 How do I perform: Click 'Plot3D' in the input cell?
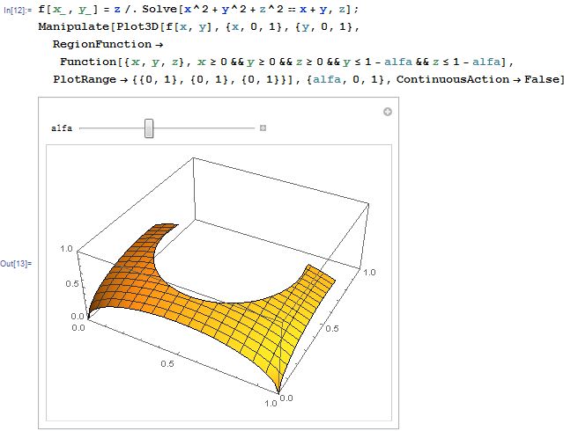click(138, 27)
